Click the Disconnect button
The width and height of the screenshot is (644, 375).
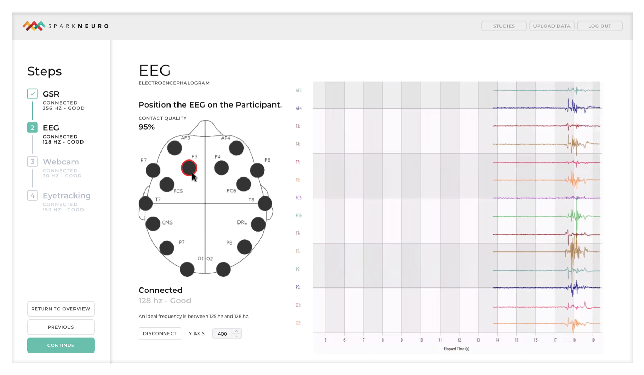(x=160, y=333)
